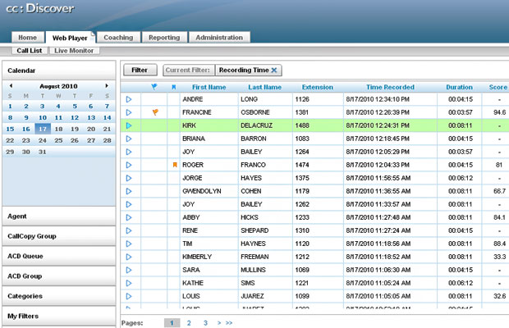The image size is (509, 328).
Task: Play the JORGE HAYES recording
Action: (x=129, y=178)
